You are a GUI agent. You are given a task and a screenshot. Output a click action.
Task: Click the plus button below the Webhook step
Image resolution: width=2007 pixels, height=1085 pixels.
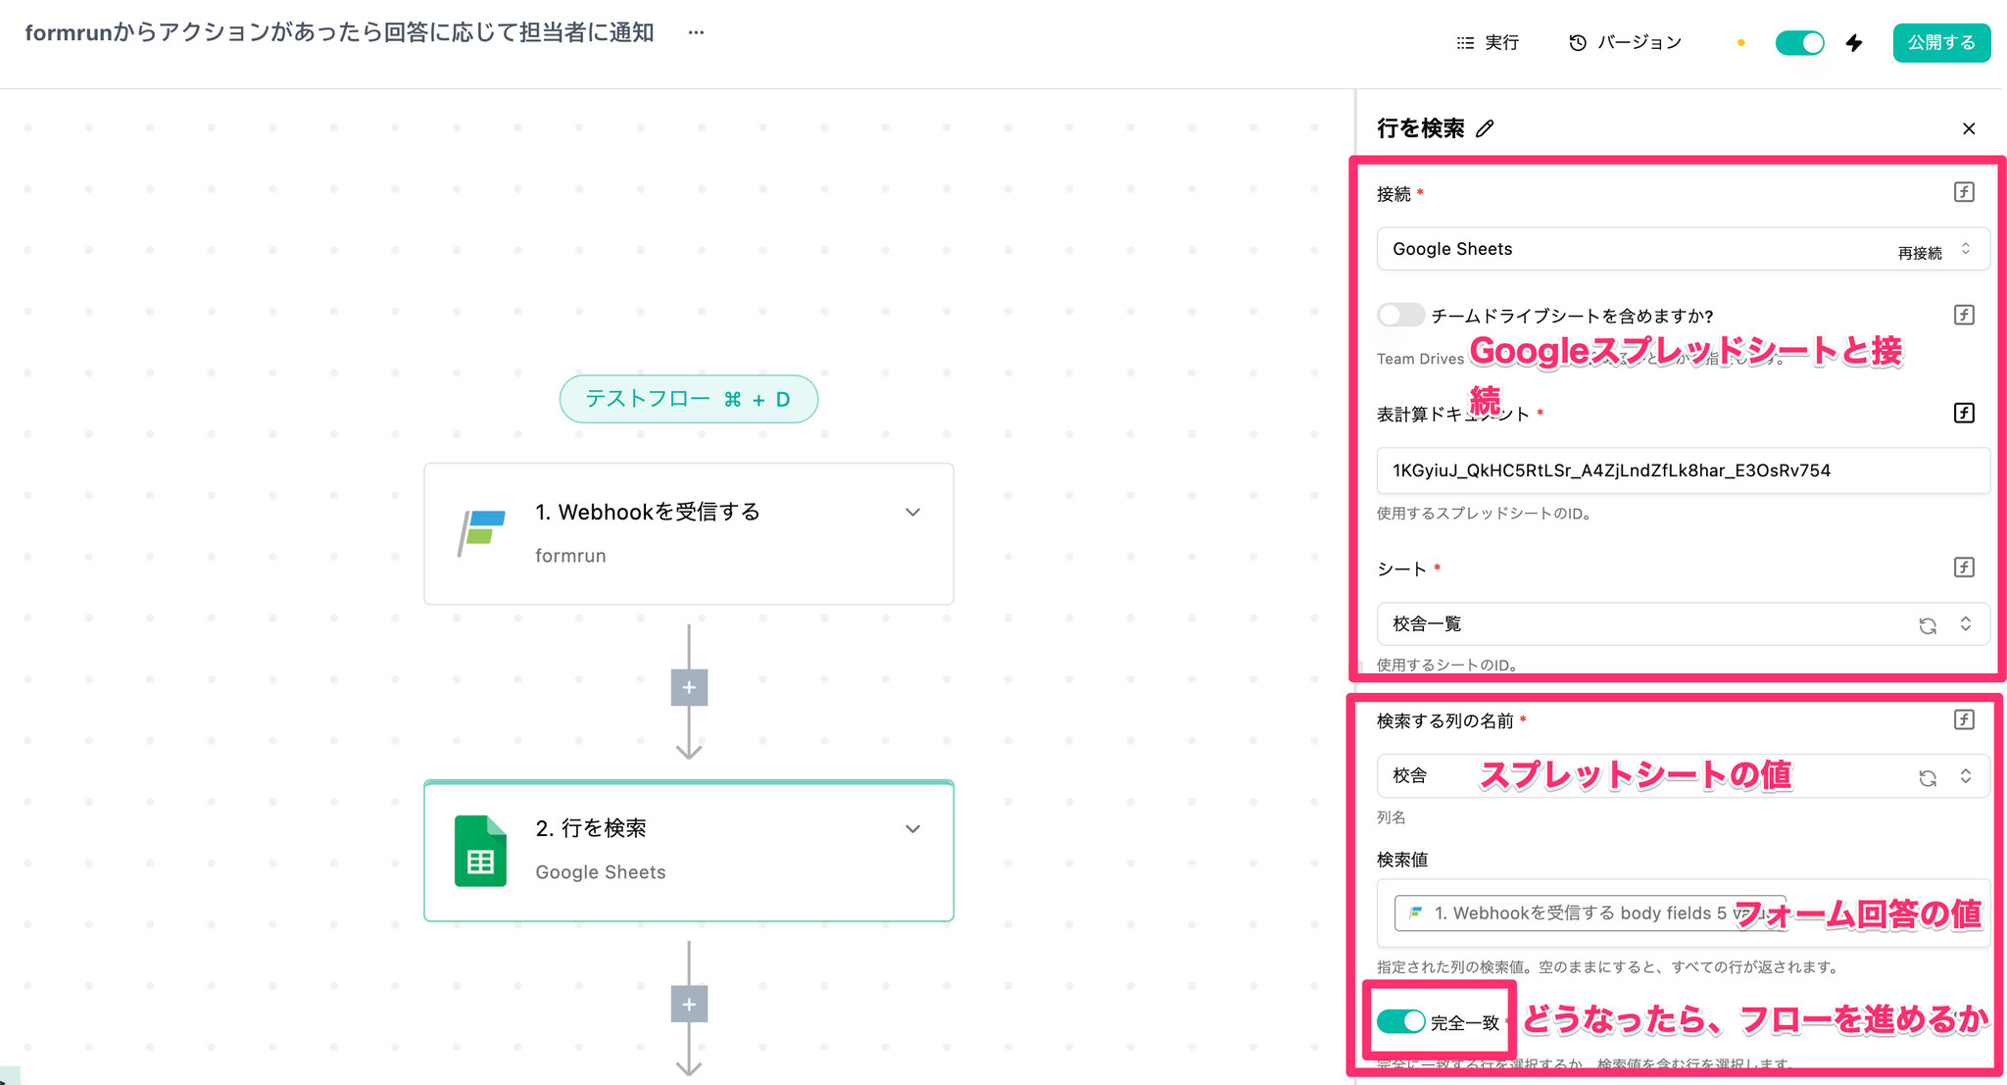click(x=689, y=687)
